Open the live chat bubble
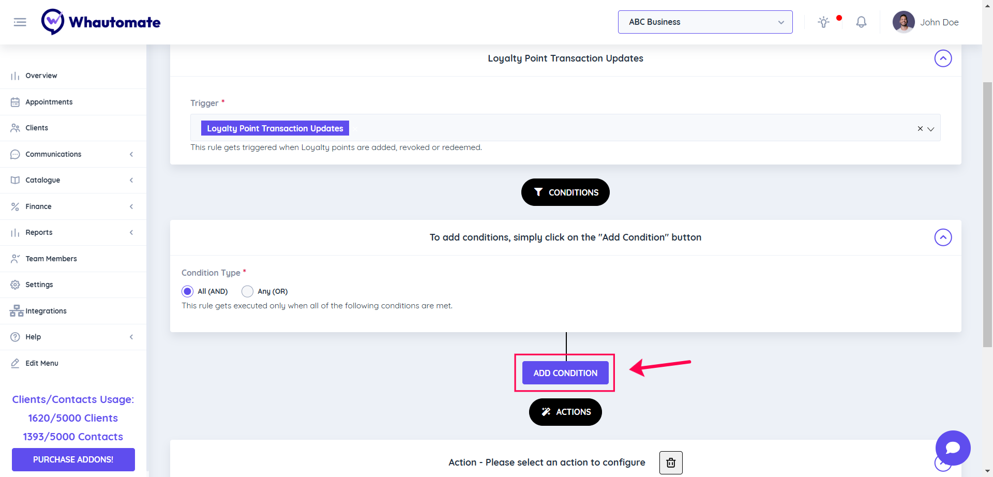Viewport: 993px width, 477px height. pos(953,448)
